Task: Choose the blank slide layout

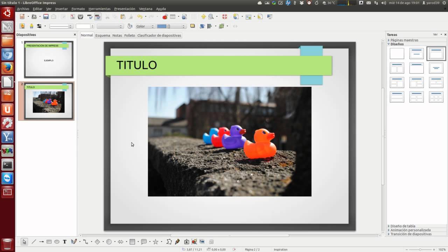Action: pyautogui.click(x=397, y=54)
